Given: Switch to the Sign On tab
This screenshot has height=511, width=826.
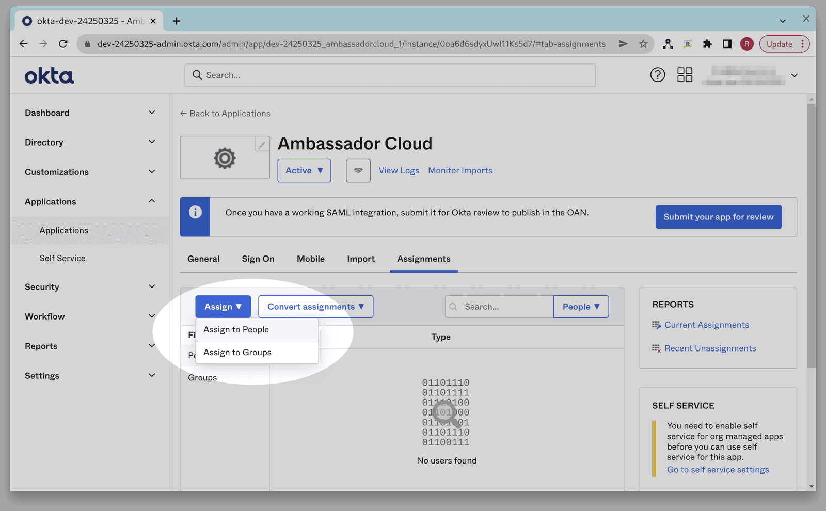Looking at the screenshot, I should (x=258, y=259).
